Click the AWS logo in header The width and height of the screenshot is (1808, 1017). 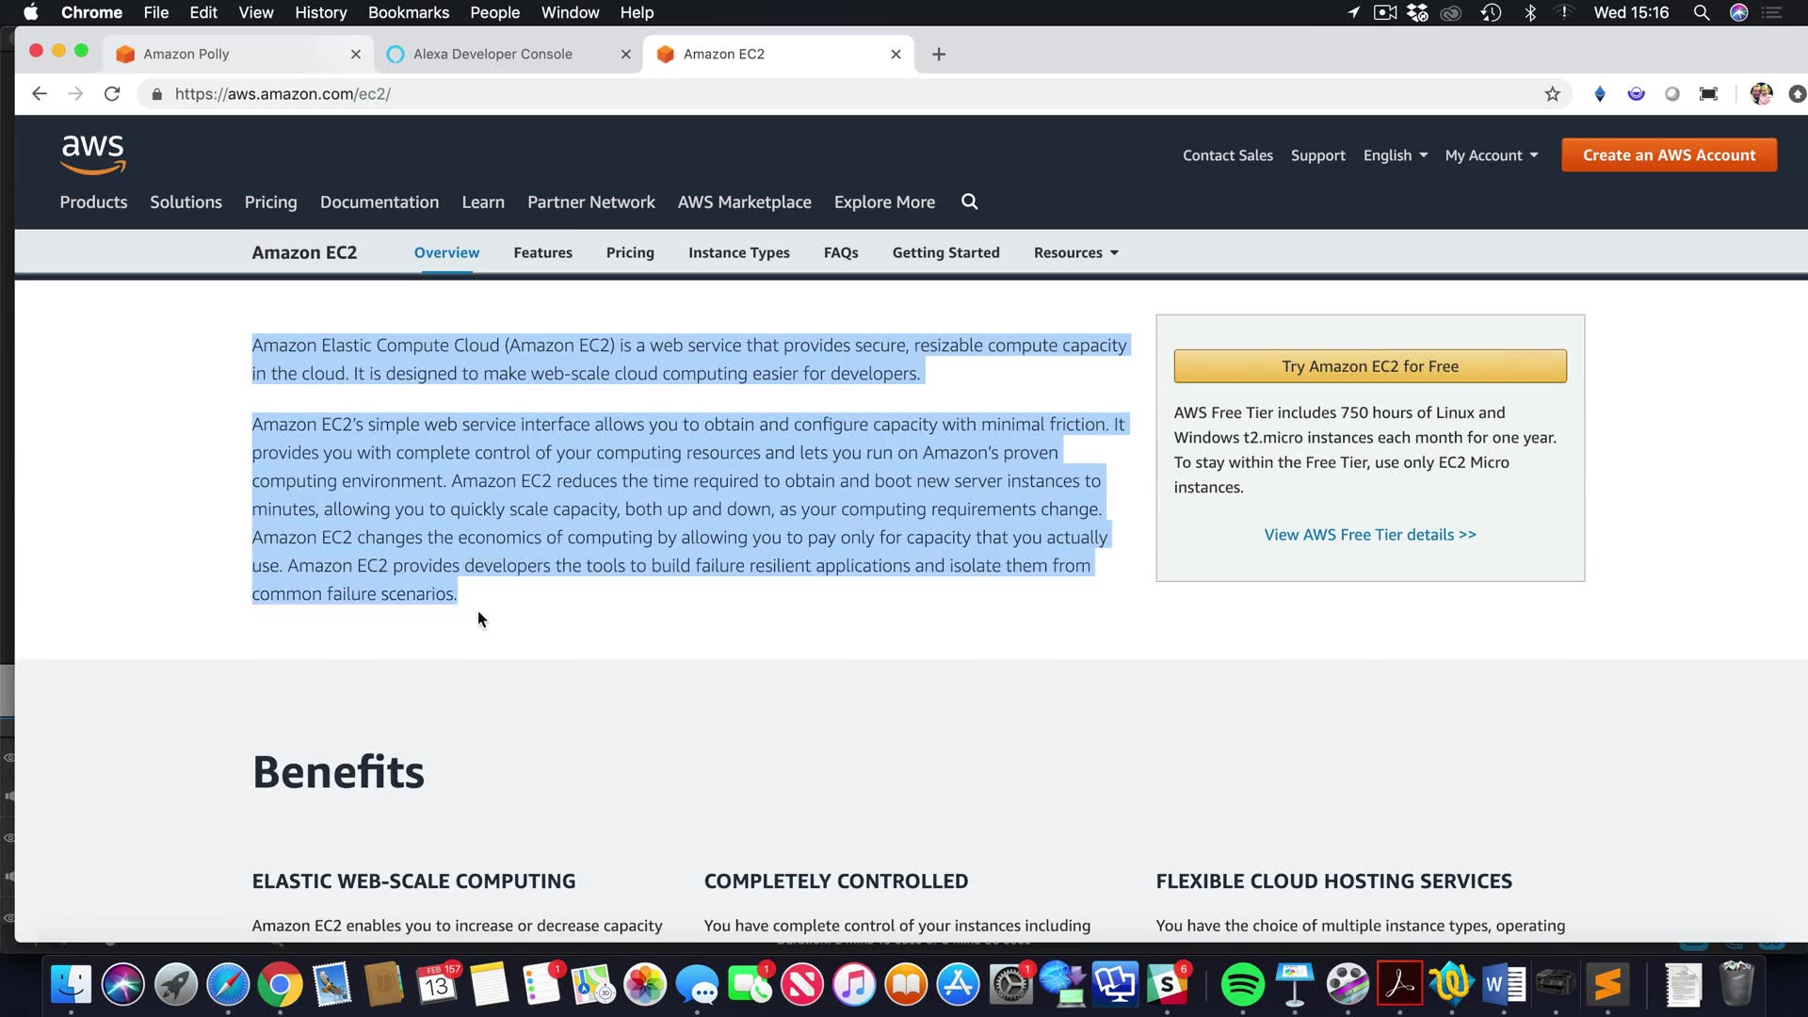[x=92, y=154]
